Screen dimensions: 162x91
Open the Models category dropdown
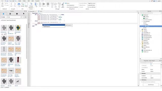(x=4, y=17)
